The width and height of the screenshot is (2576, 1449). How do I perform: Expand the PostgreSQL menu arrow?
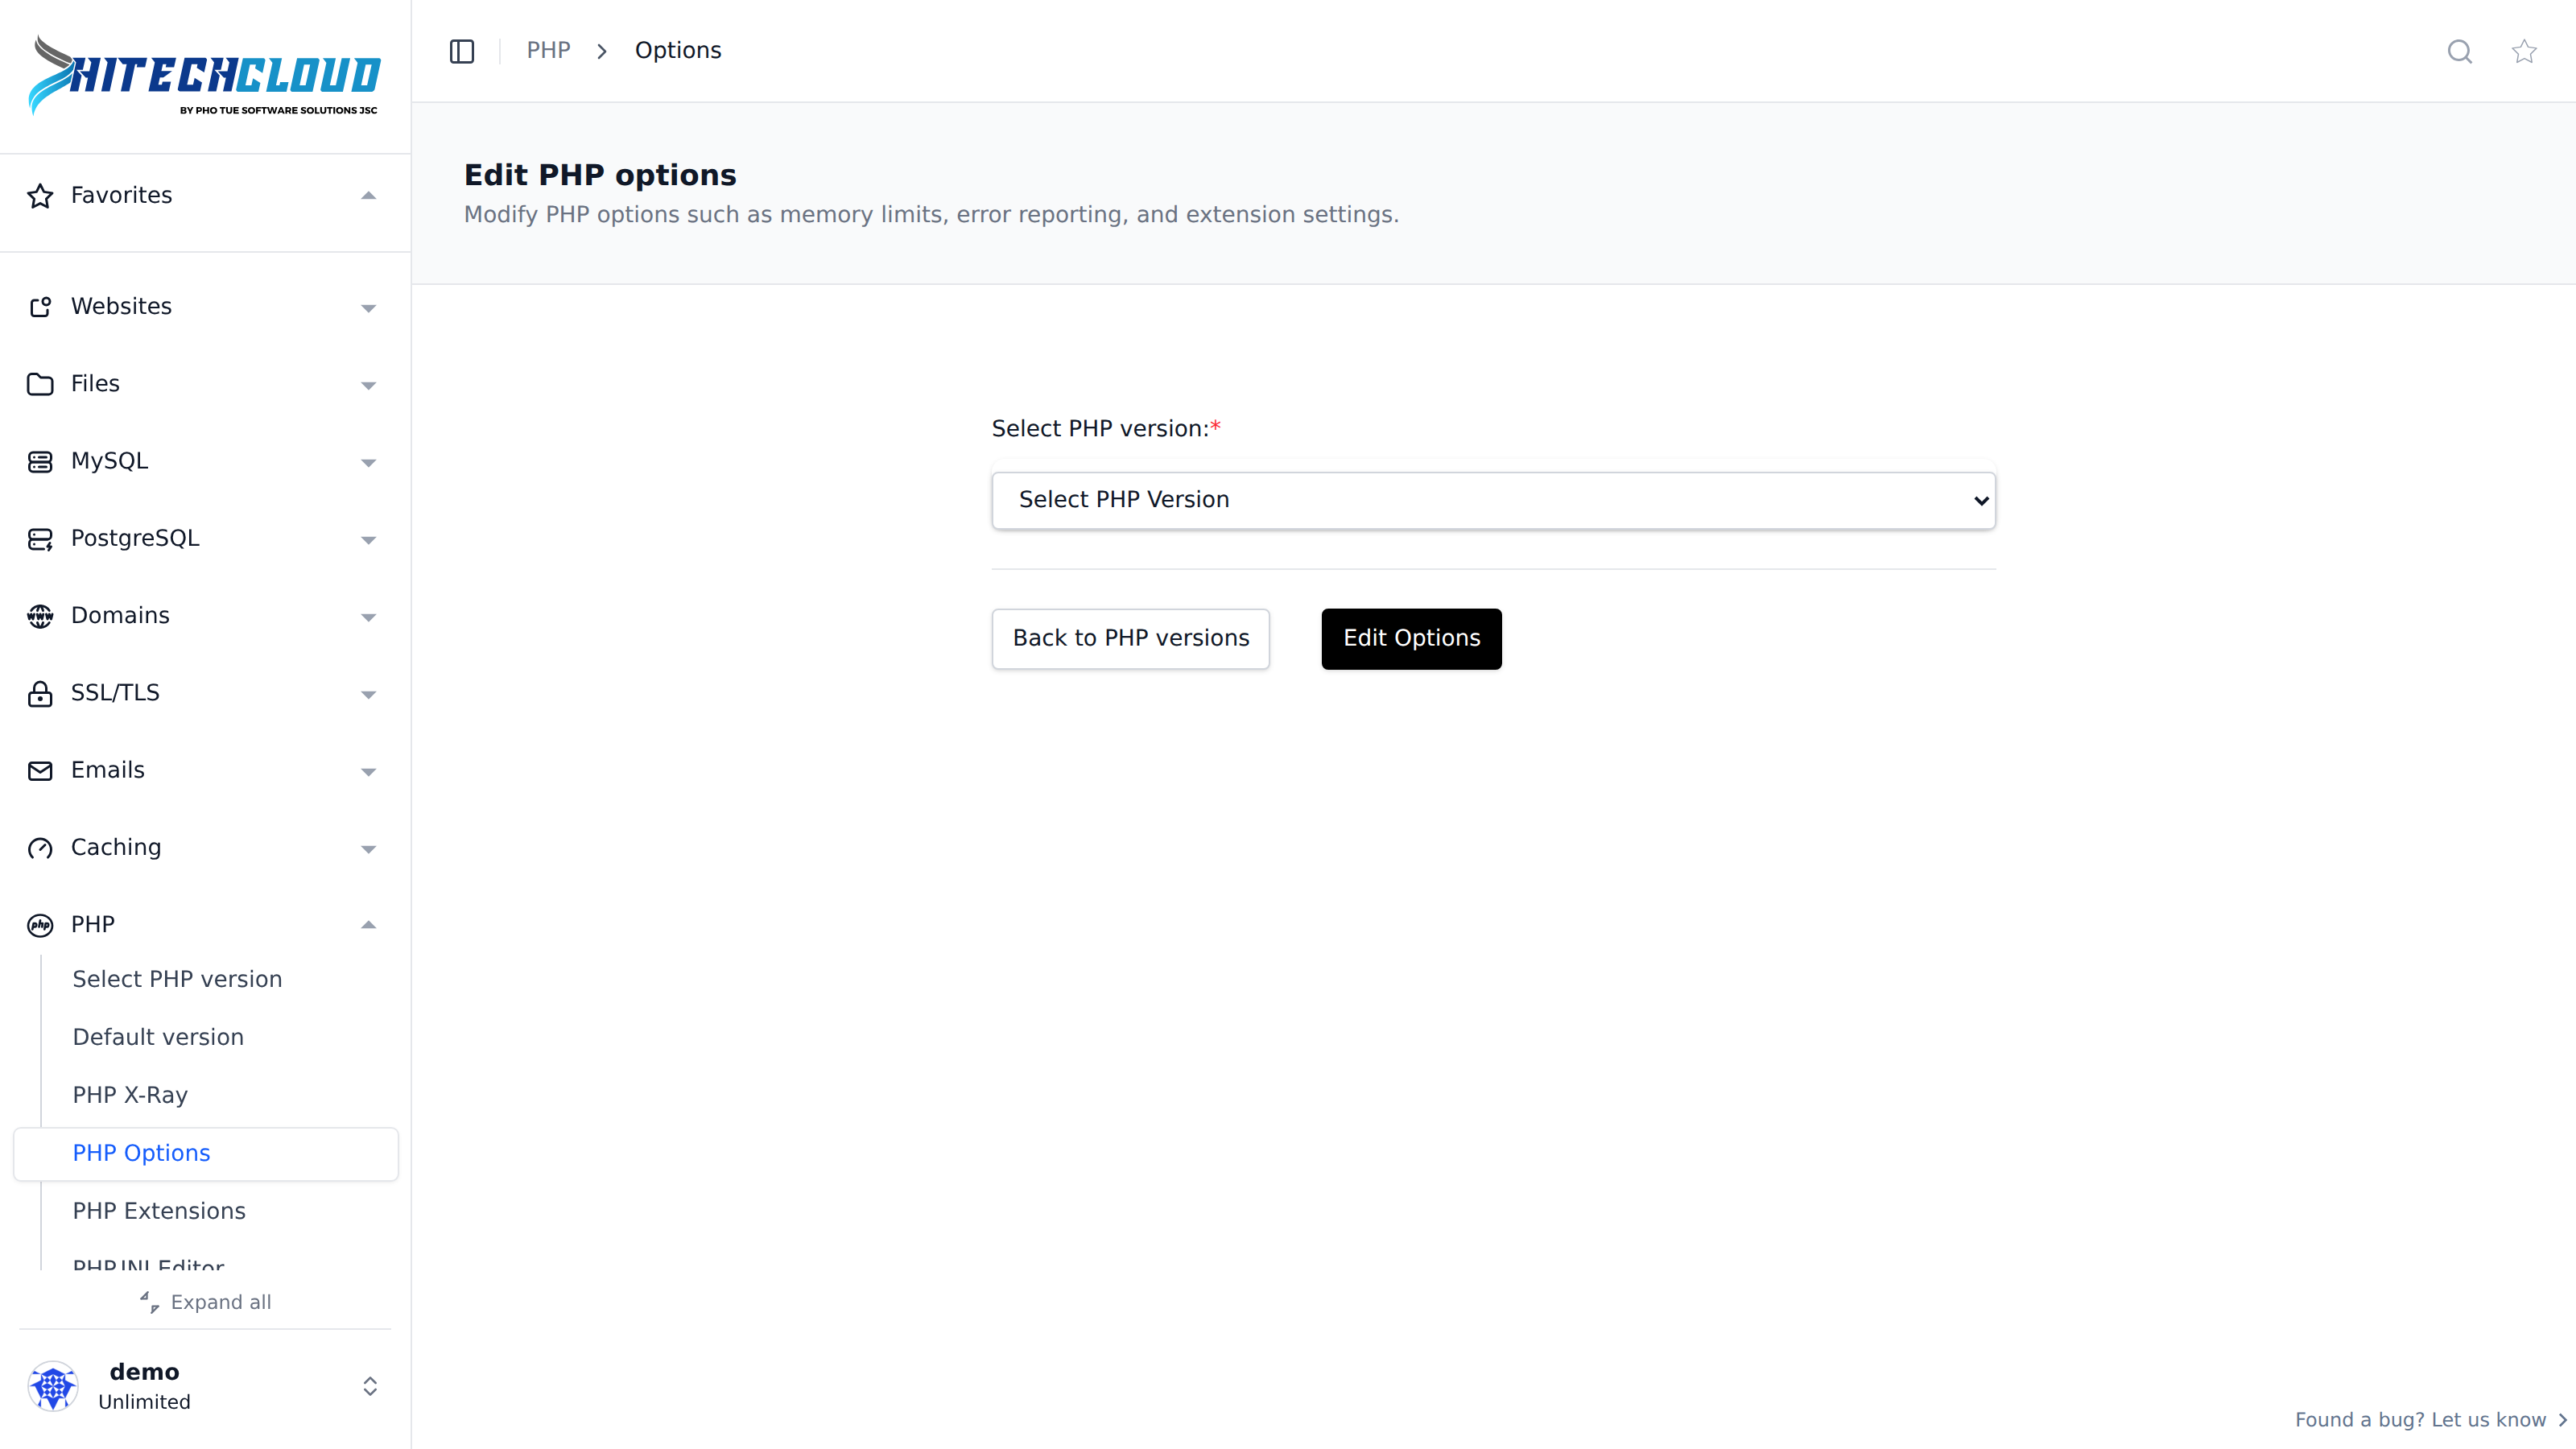[368, 540]
